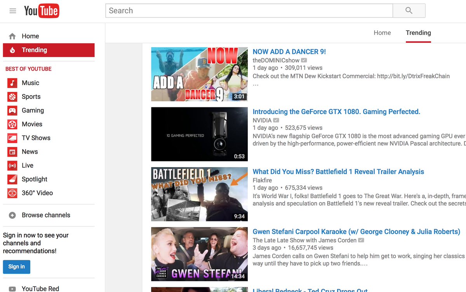Click the YouTube logo
466x292 pixels.
click(x=42, y=11)
